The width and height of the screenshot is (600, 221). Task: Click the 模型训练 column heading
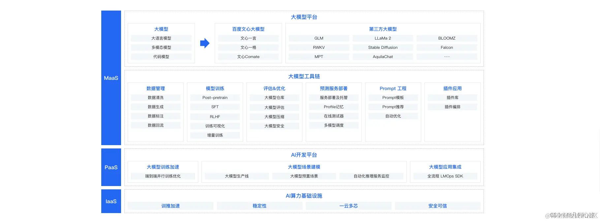pos(215,88)
